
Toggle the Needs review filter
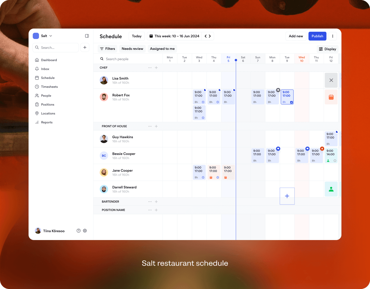(x=132, y=49)
